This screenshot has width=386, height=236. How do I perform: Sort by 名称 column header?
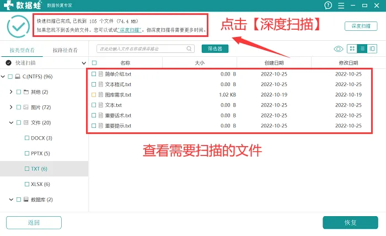click(x=125, y=63)
